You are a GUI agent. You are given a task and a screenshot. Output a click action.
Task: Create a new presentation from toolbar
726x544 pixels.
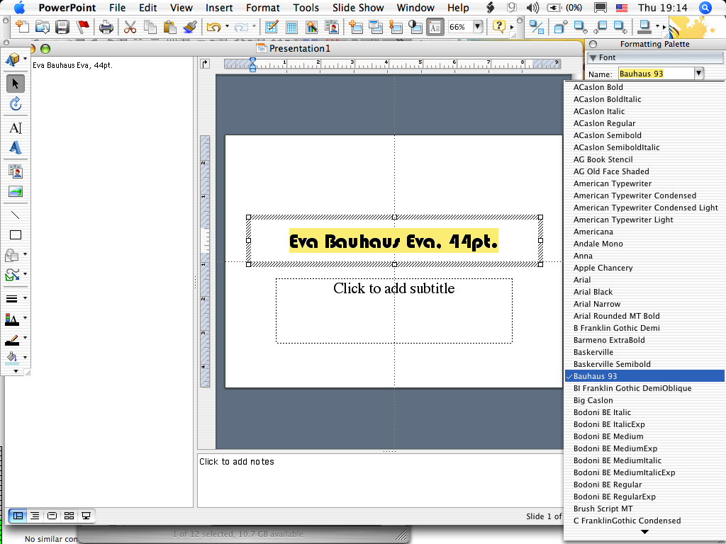22,27
